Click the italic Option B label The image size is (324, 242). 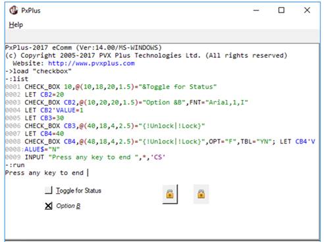click(x=68, y=206)
